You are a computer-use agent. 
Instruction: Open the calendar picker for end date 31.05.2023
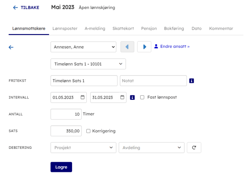(x=122, y=97)
